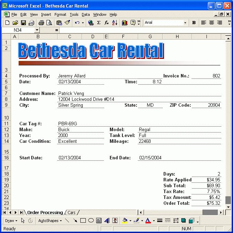
Task: Click the Insert Clip Art icon
Action: coord(115,221)
